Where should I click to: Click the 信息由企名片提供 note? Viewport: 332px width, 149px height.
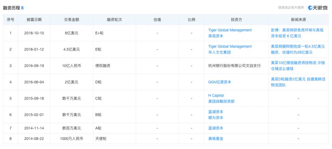point(291,8)
